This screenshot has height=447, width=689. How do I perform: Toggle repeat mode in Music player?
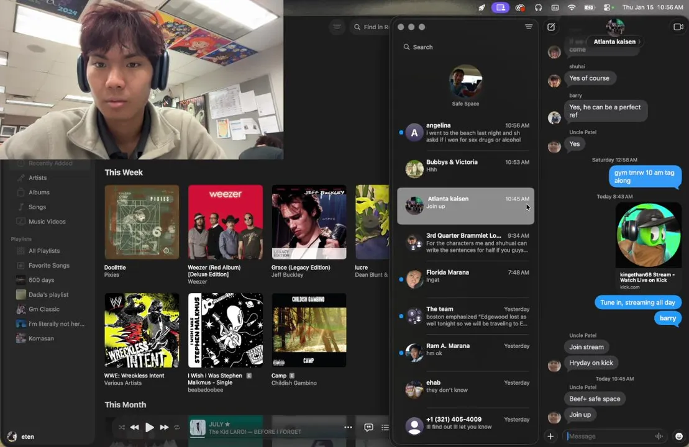coord(176,427)
